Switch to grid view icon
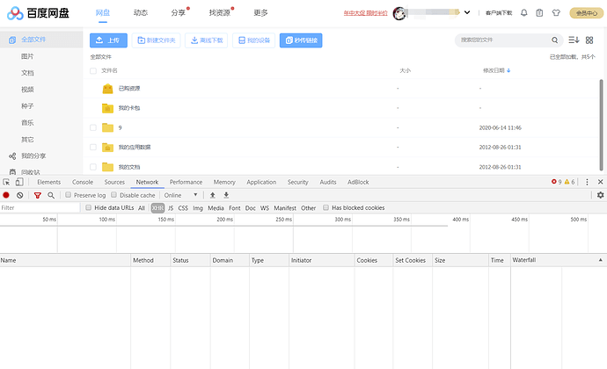This screenshot has height=369, width=607. click(x=589, y=40)
